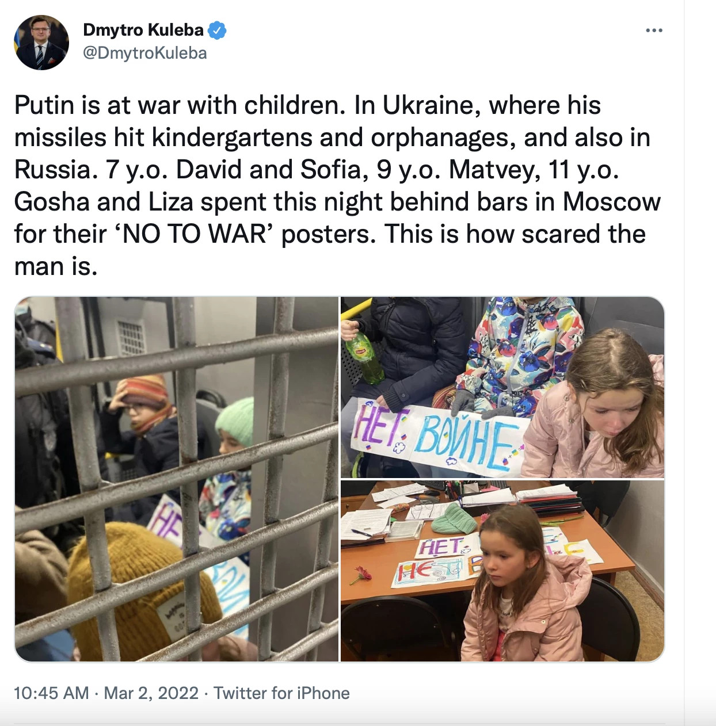Open the Twitter for iPhone source link
This screenshot has width=716, height=726.
pyautogui.click(x=281, y=693)
